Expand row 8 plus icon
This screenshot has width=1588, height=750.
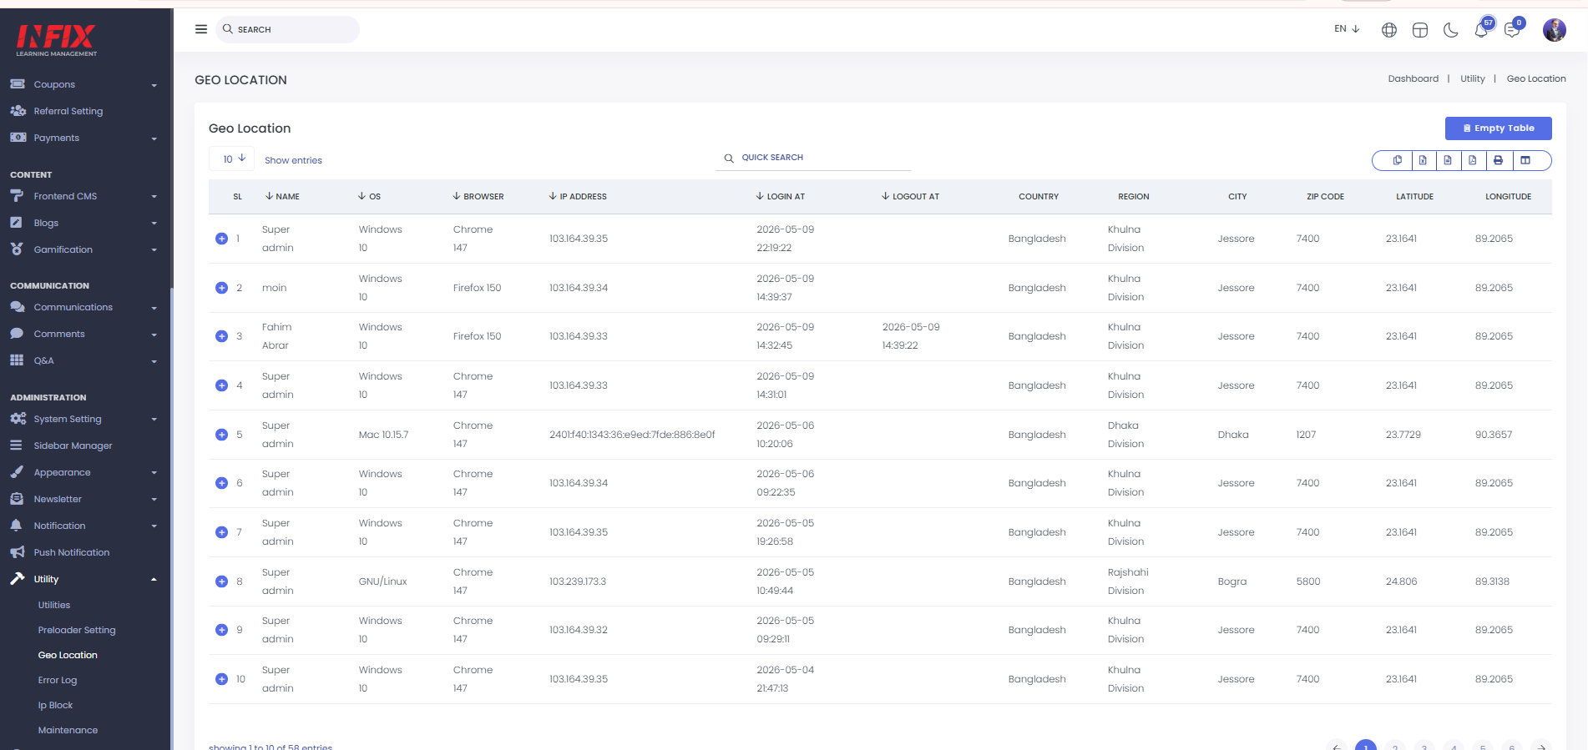221,581
